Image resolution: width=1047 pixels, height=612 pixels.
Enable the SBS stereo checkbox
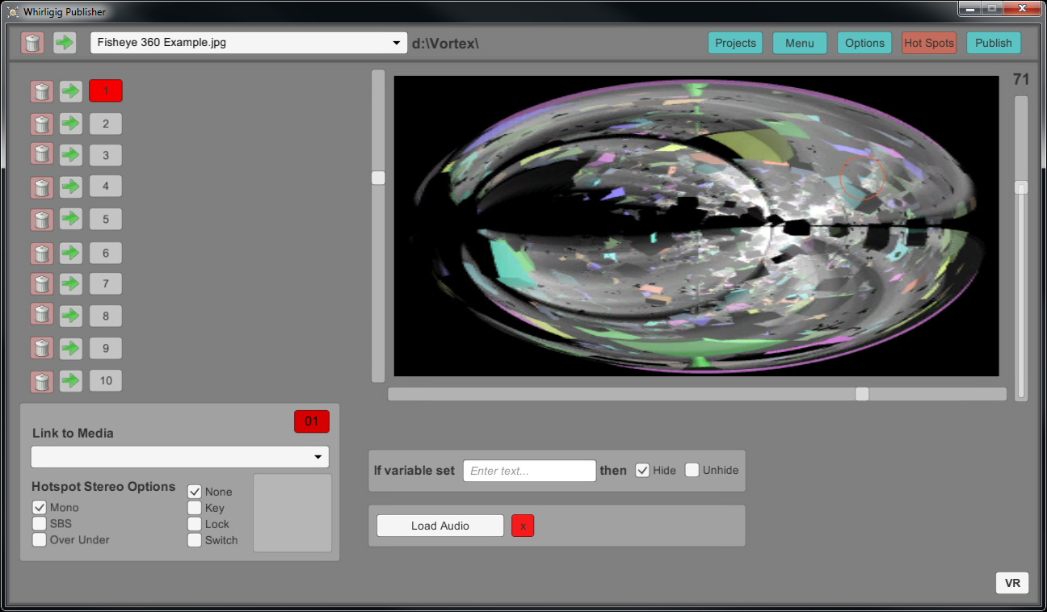pos(40,524)
